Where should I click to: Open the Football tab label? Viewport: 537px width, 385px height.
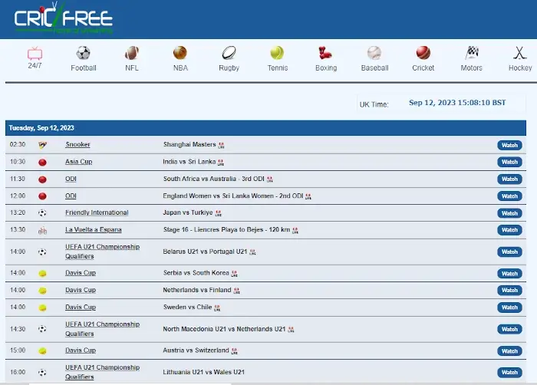coord(83,67)
